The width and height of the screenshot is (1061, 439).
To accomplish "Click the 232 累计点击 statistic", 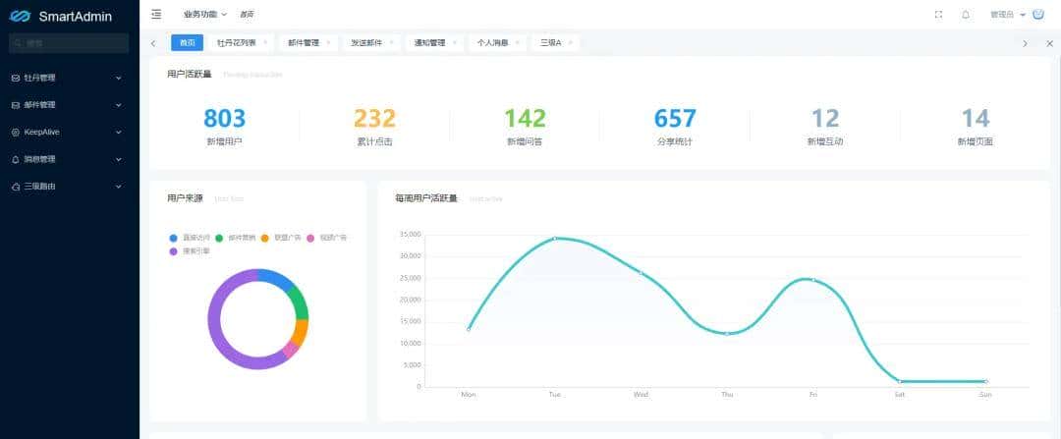I will tap(375, 127).
